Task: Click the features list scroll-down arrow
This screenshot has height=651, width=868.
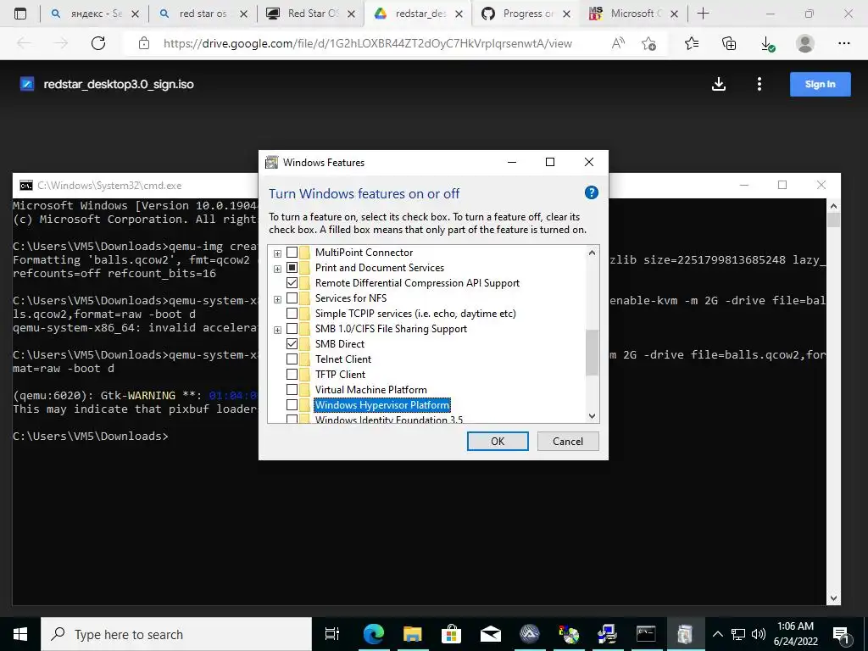Action: coord(592,415)
